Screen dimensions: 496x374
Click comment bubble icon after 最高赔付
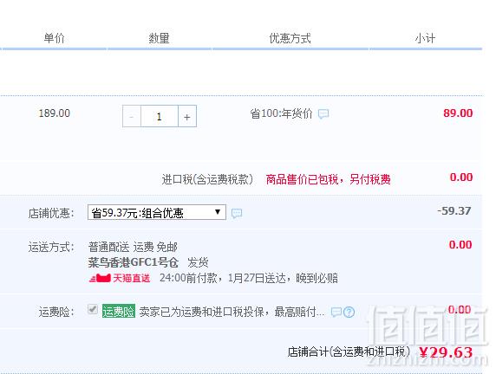point(336,312)
